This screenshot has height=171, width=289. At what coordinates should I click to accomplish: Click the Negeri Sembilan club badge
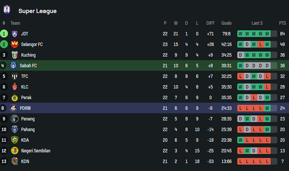[15, 151]
